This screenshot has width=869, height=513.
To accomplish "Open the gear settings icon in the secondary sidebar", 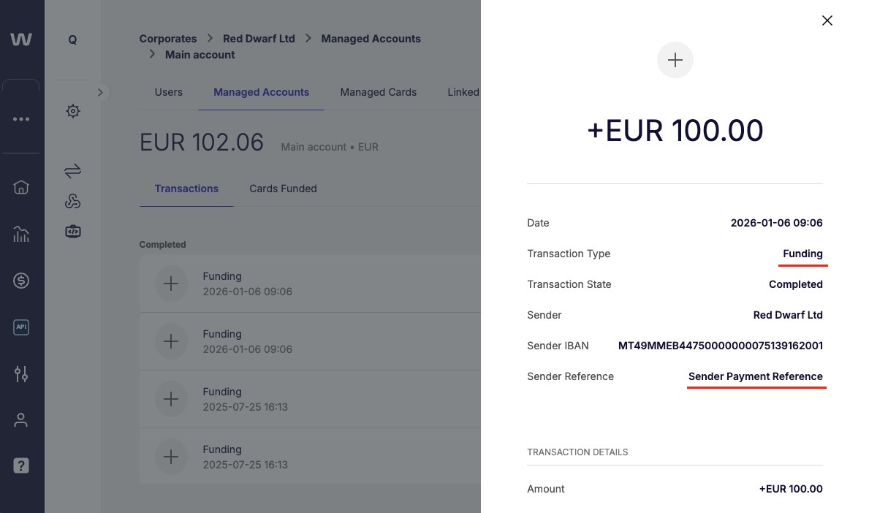I will point(72,111).
